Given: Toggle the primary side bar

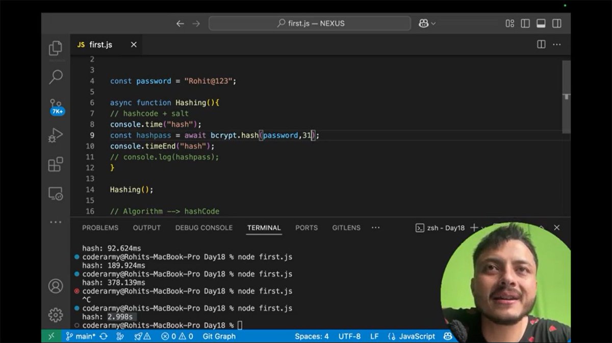Looking at the screenshot, I should [x=525, y=23].
